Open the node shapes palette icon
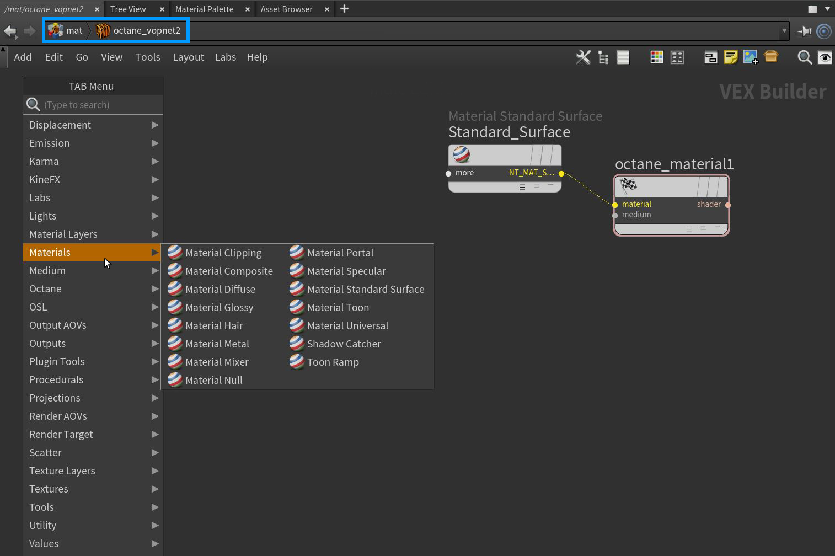835x556 pixels. click(677, 57)
